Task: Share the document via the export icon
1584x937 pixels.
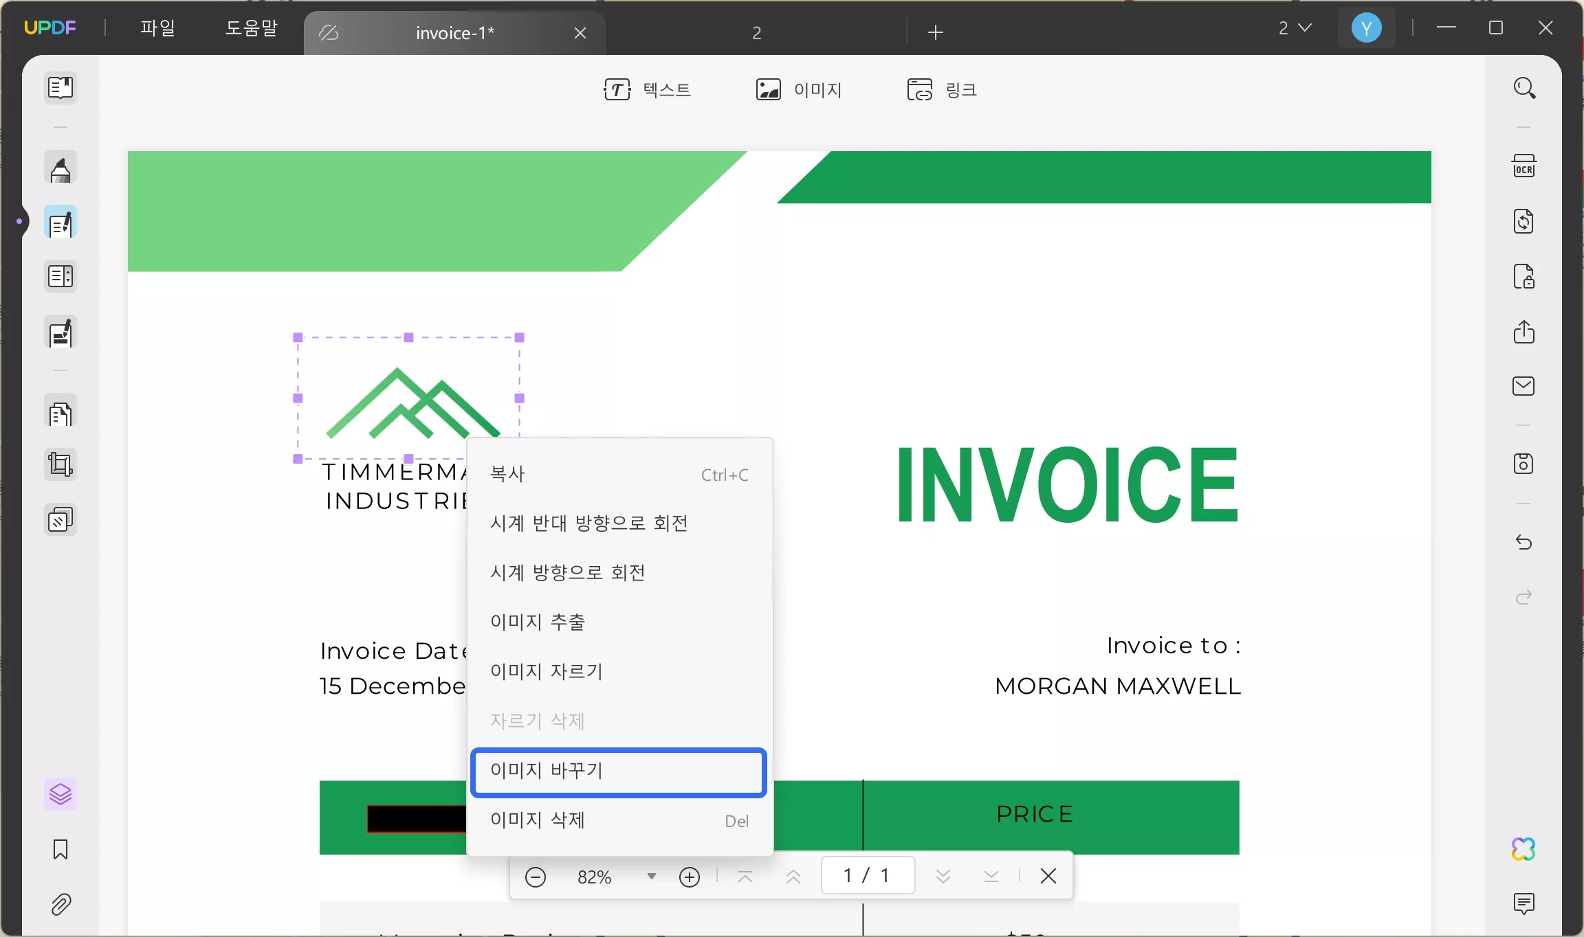Action: [x=1525, y=332]
